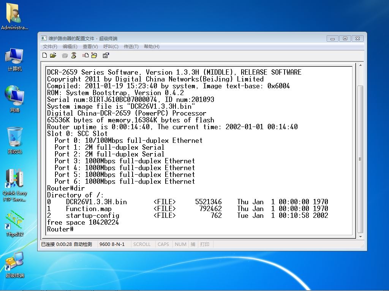Click the file size 792462
Viewport: 389px width, 291px height.
[210, 209]
